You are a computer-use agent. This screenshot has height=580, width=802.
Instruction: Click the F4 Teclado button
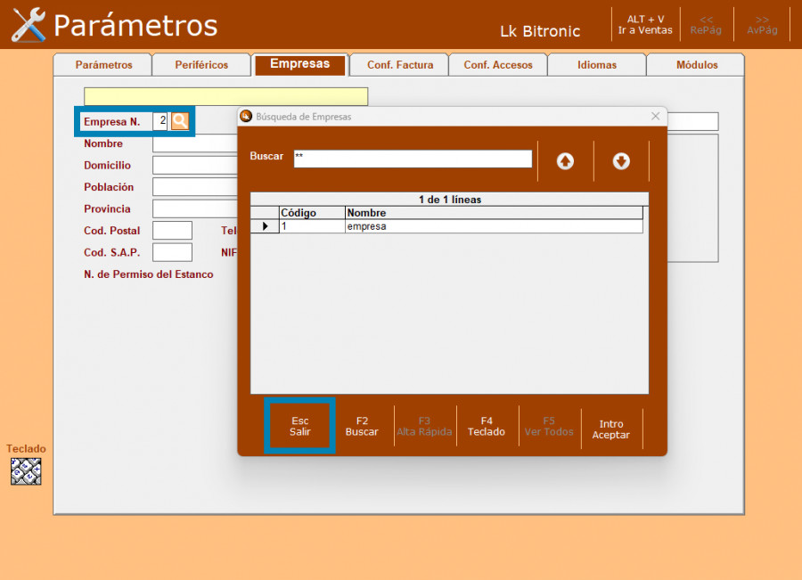pyautogui.click(x=487, y=426)
